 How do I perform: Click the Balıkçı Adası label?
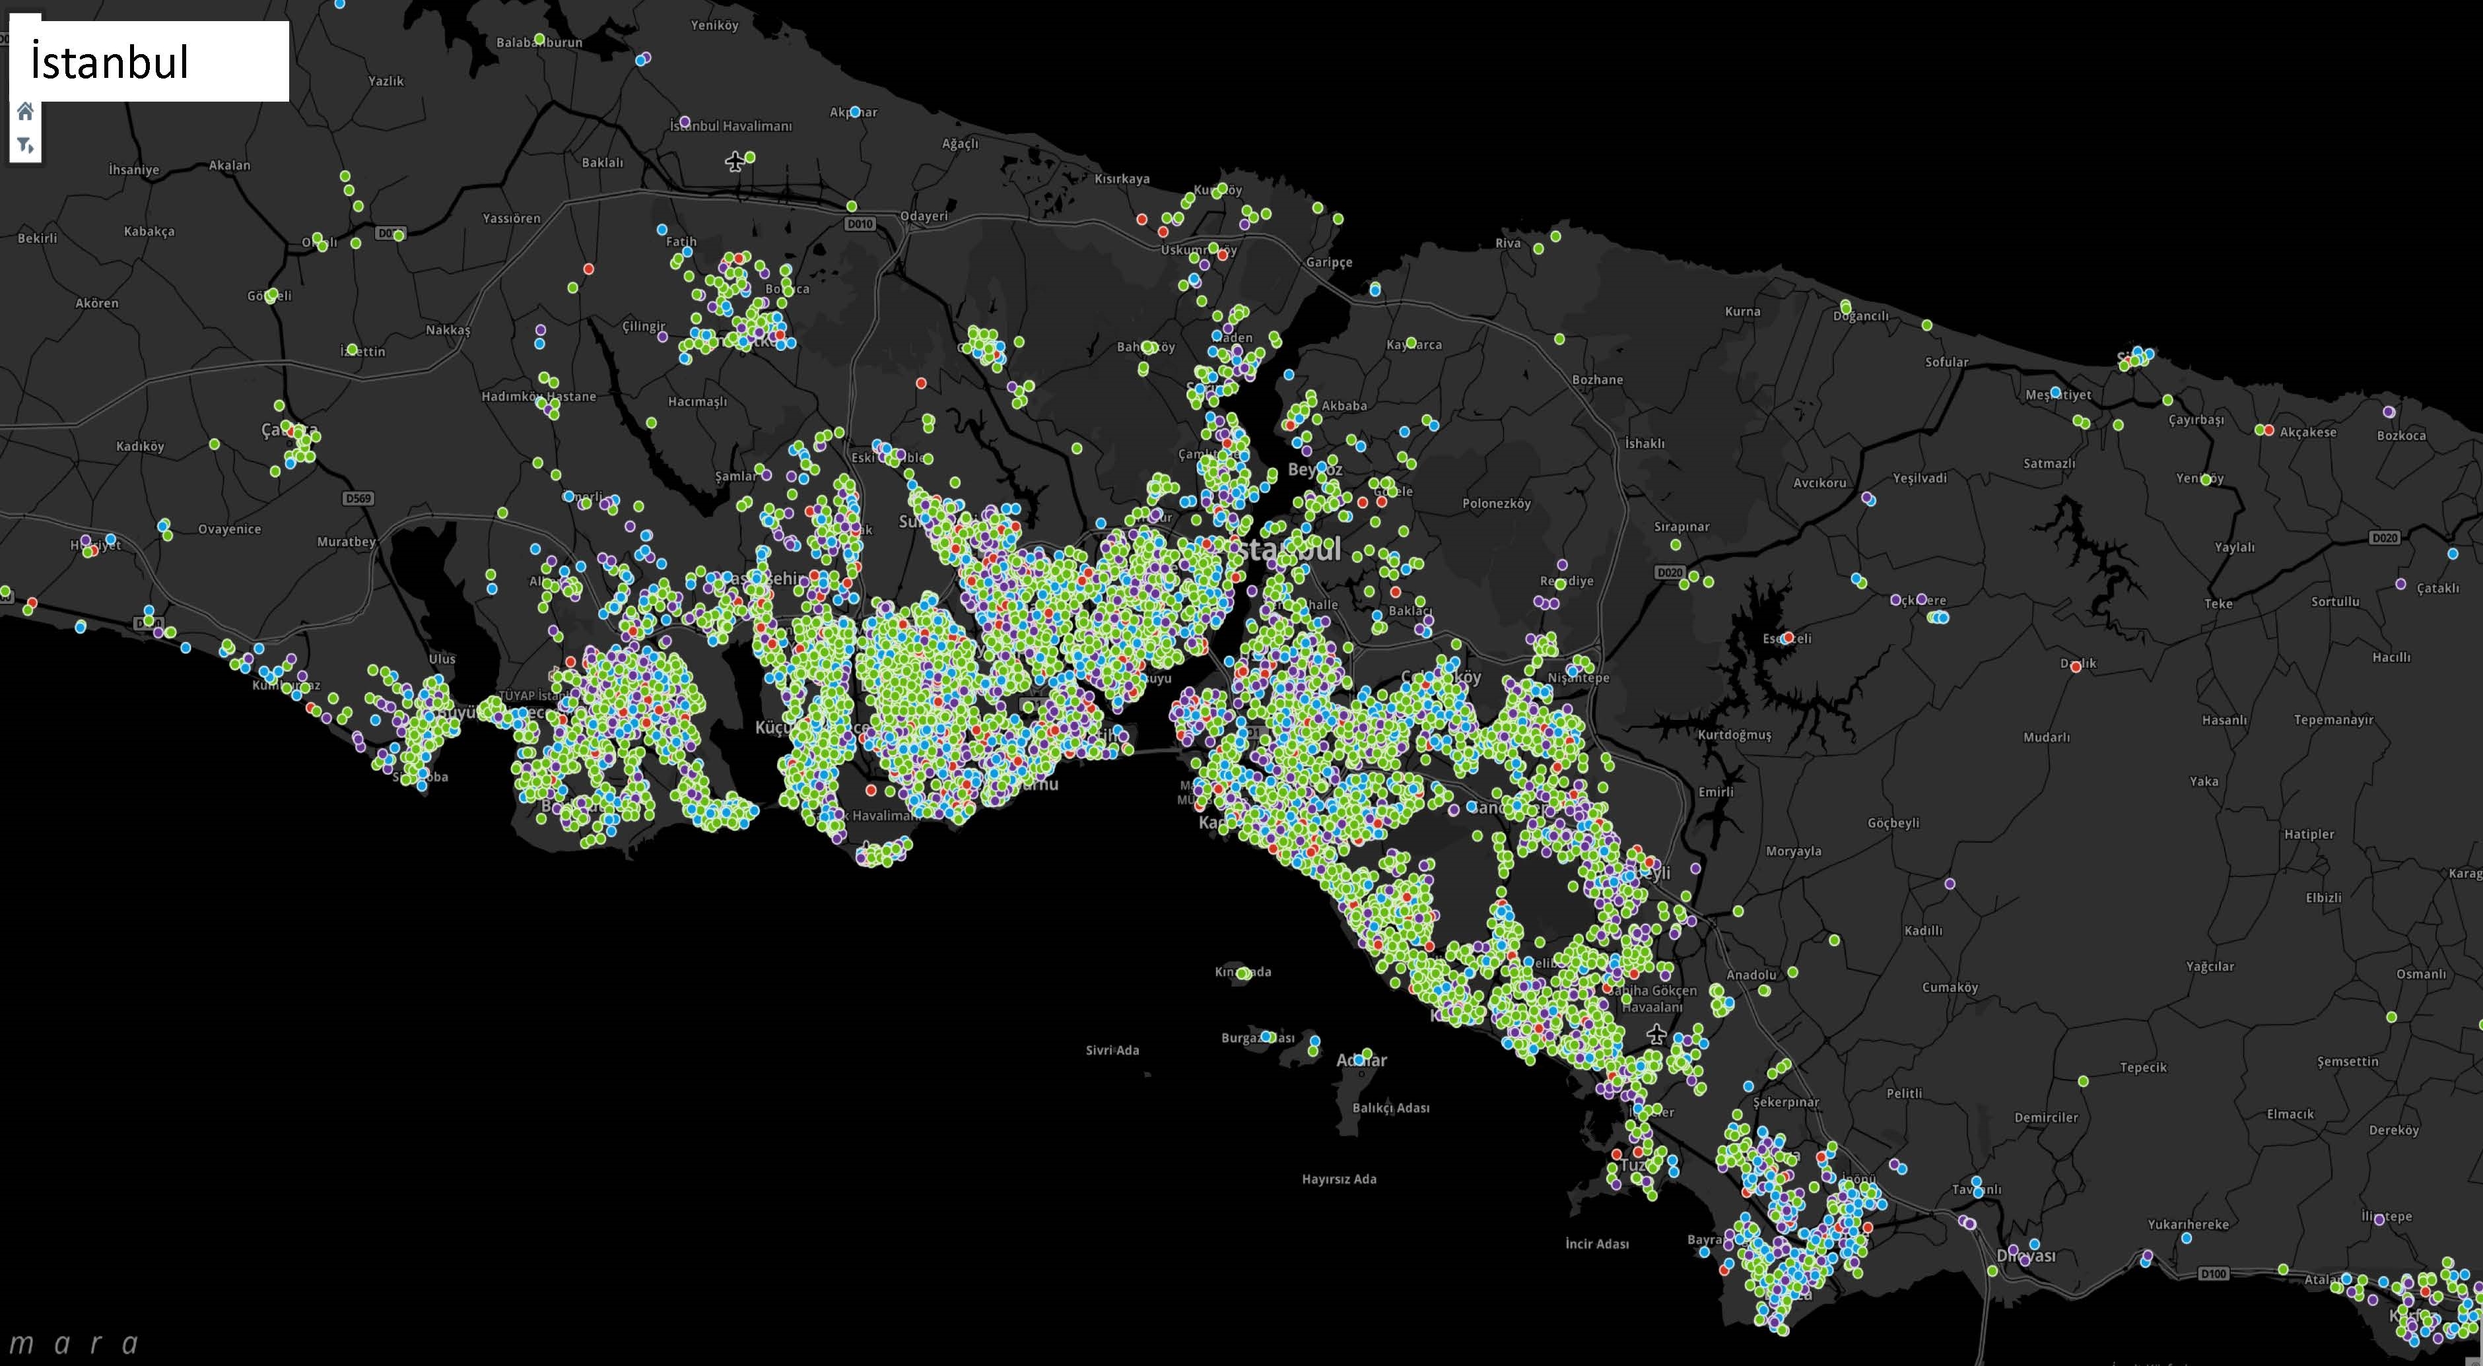[x=1390, y=1108]
